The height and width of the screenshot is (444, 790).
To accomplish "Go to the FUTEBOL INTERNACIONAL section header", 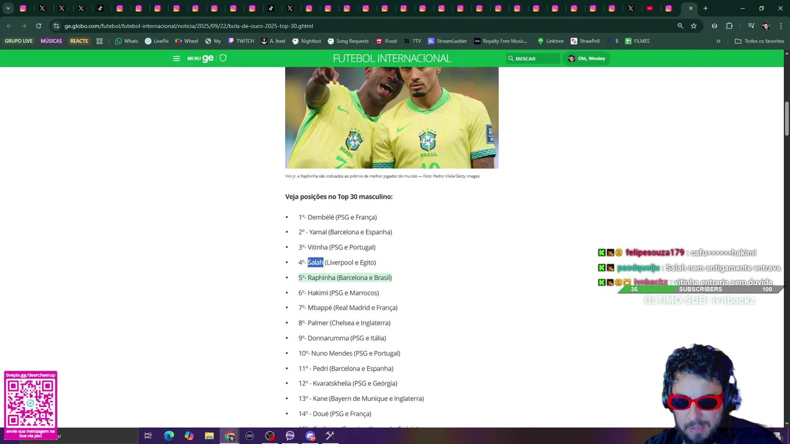I will (392, 59).
